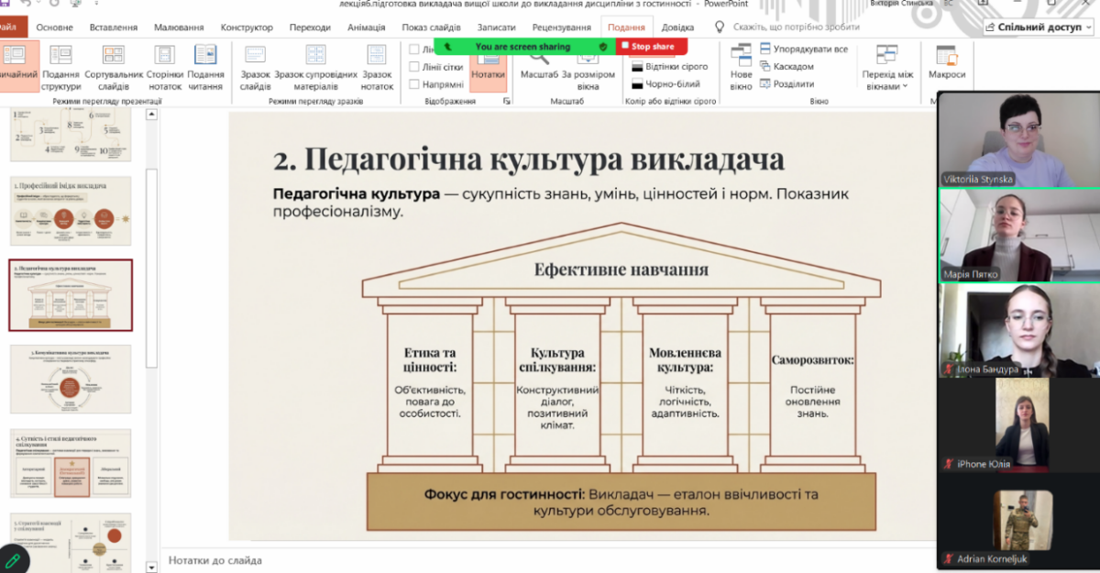The width and height of the screenshot is (1100, 573).
Task: Expand the Перехід між вікнами dropdown
Action: point(886,69)
